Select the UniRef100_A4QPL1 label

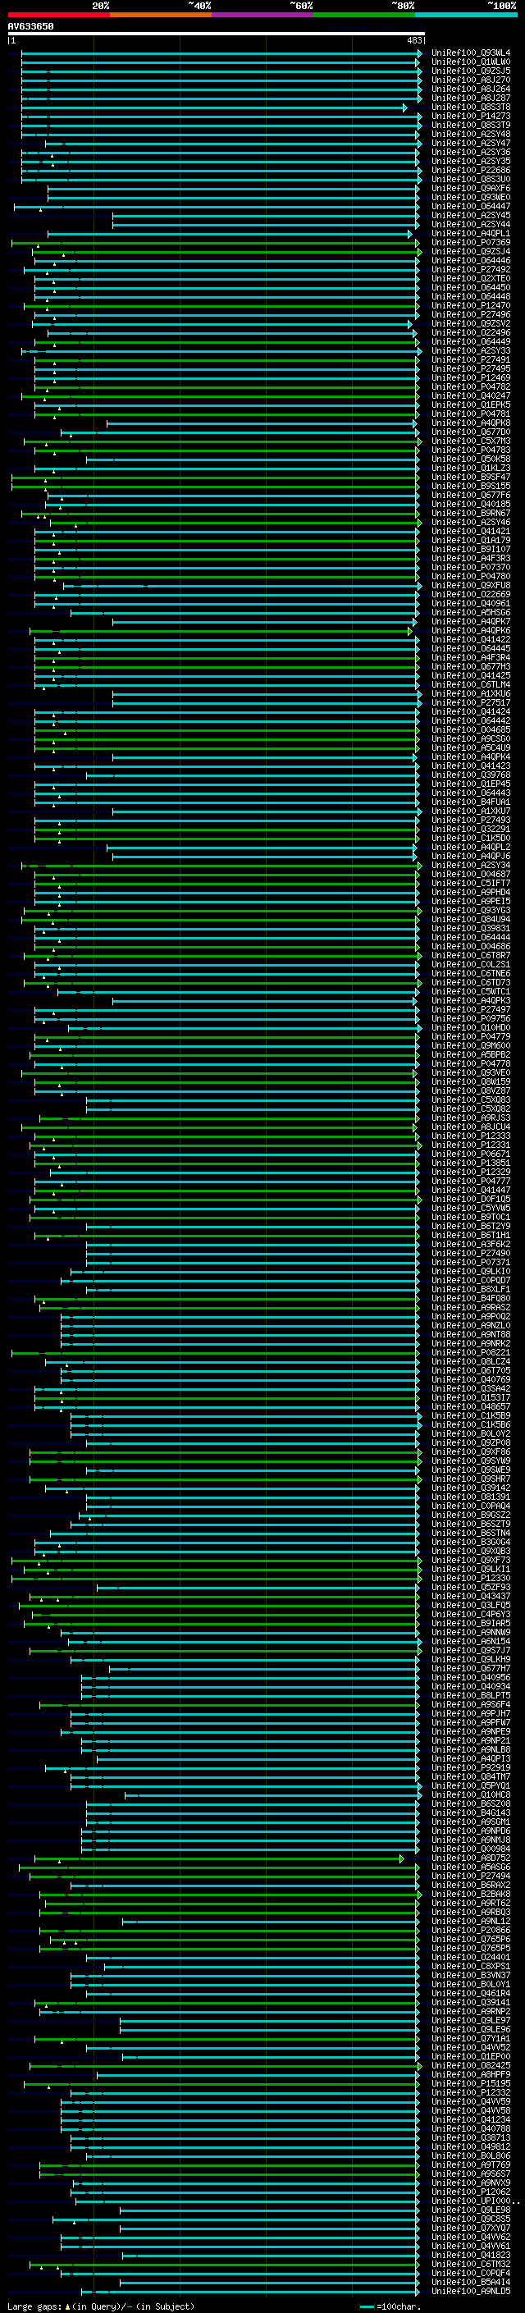471,234
